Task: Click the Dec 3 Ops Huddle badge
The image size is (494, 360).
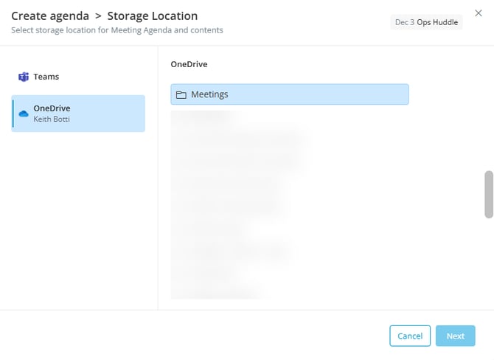Action: point(426,22)
